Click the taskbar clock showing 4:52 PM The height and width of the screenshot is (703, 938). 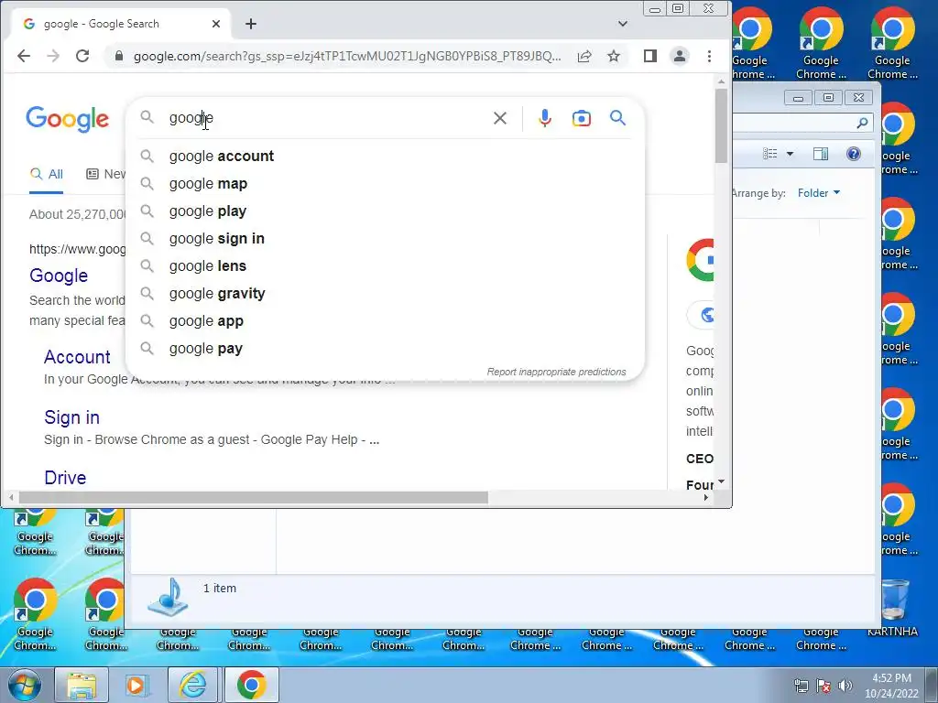[891, 686]
